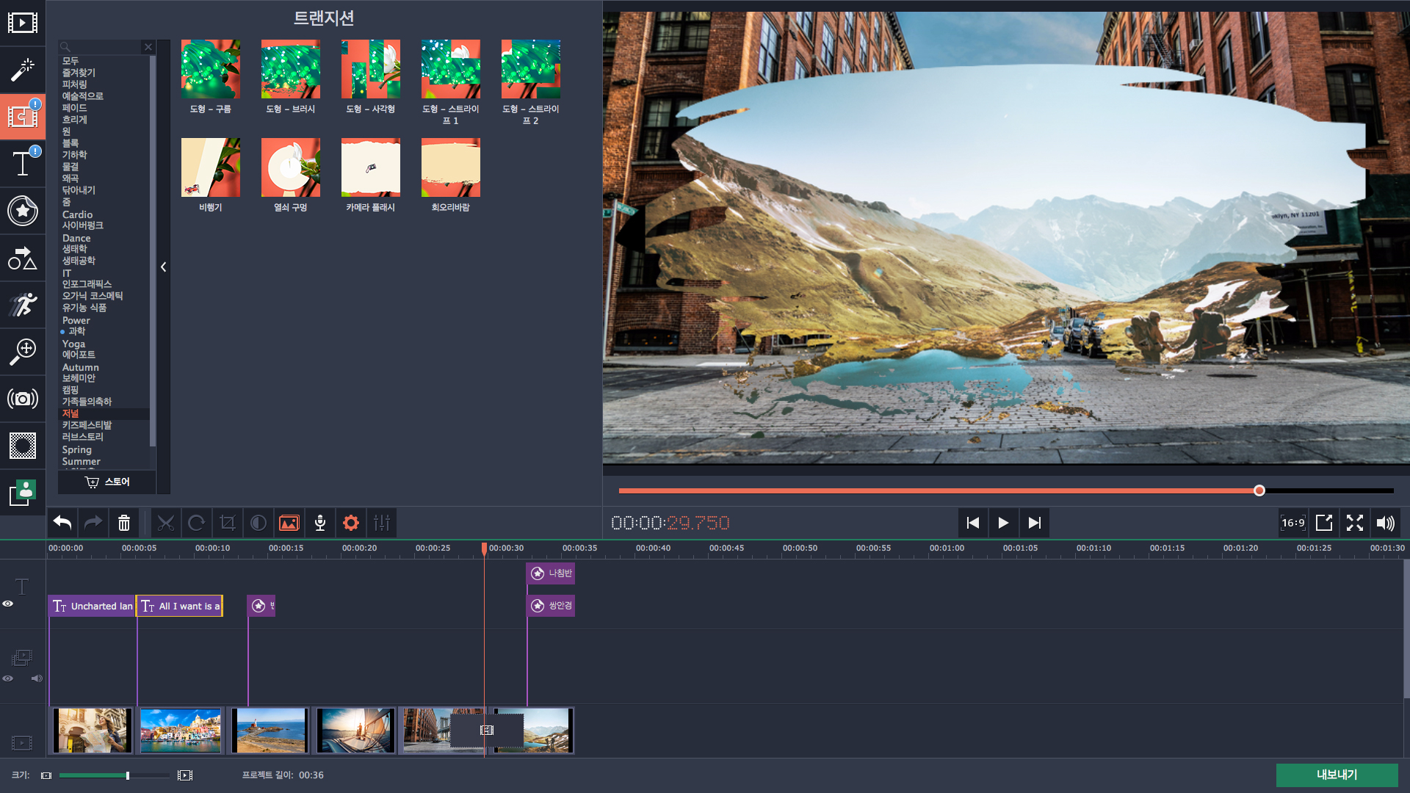1410x793 pixels.
Task: Open the Pan and Zoom tool
Action: 22,352
